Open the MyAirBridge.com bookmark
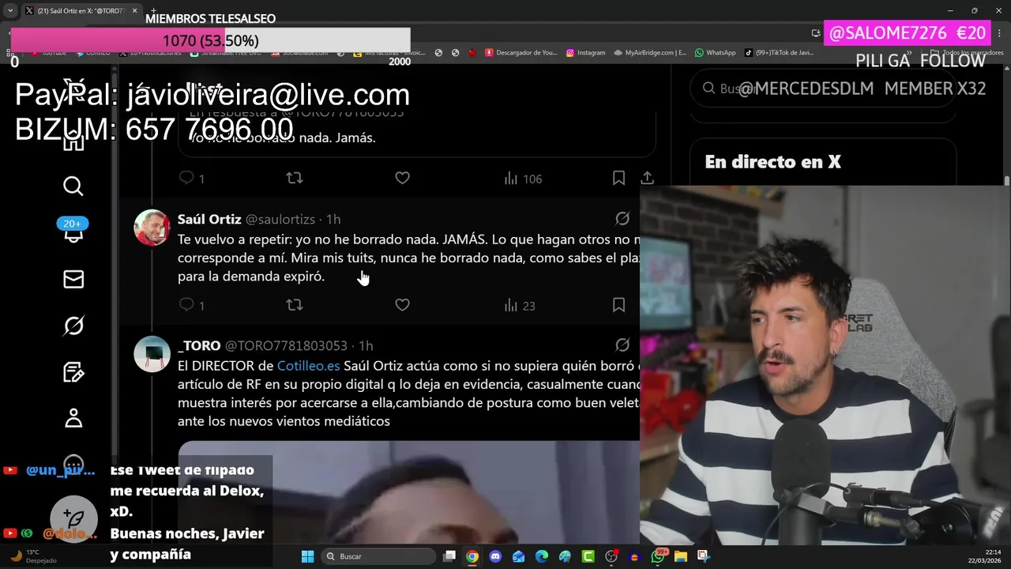Viewport: 1011px width, 569px height. (x=649, y=53)
